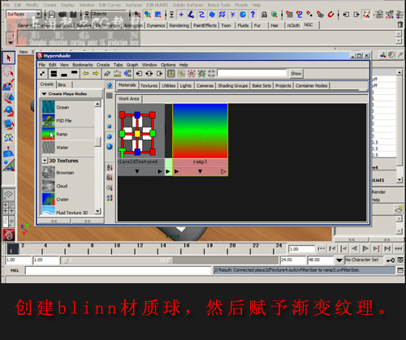Expand place2dTexture4 node dropdown triangle
Screen dimensions: 406x340
pos(137,171)
